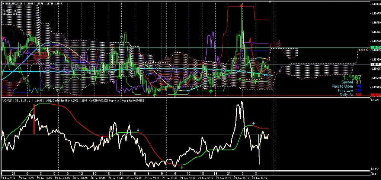Click the 21 Jan 07:15 time label

tap(205, 178)
